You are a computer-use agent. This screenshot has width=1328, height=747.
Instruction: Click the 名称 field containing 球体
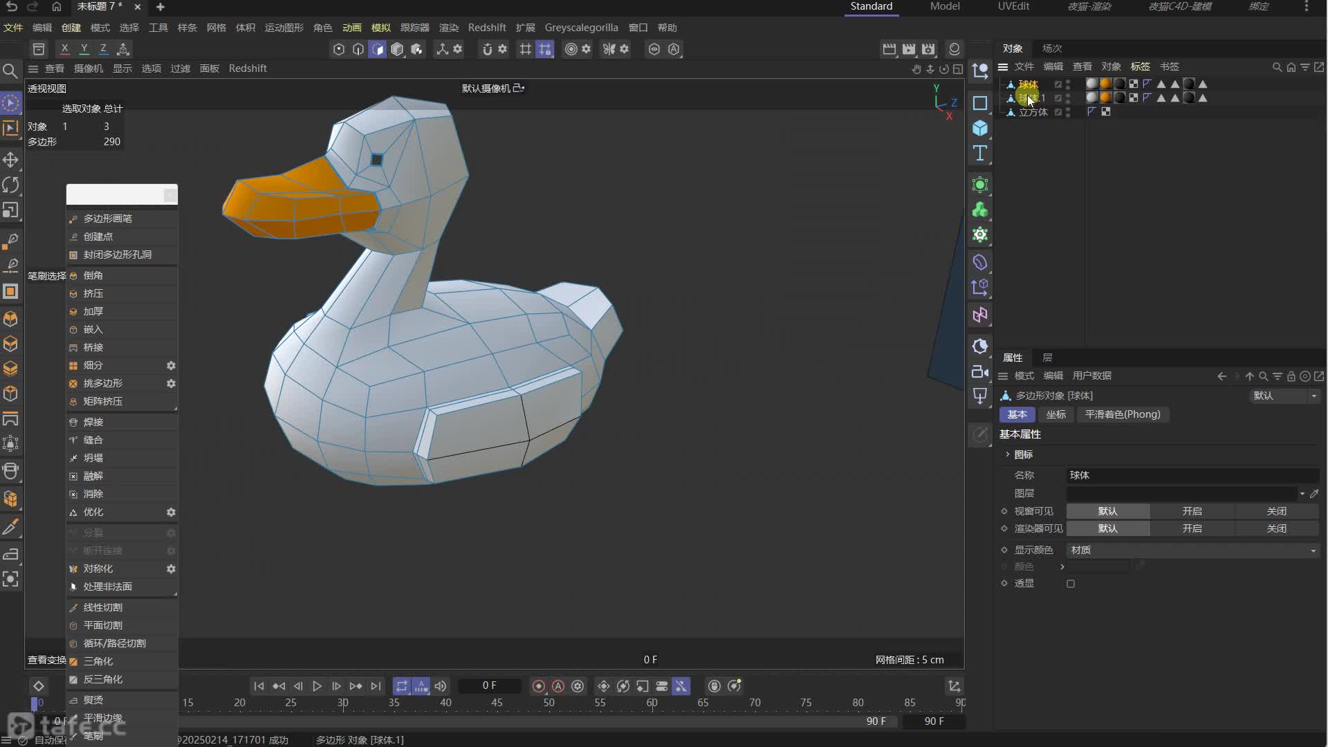pyautogui.click(x=1192, y=475)
